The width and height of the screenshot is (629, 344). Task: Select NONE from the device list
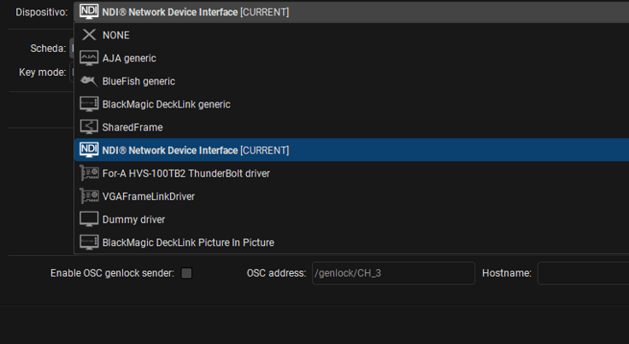116,35
